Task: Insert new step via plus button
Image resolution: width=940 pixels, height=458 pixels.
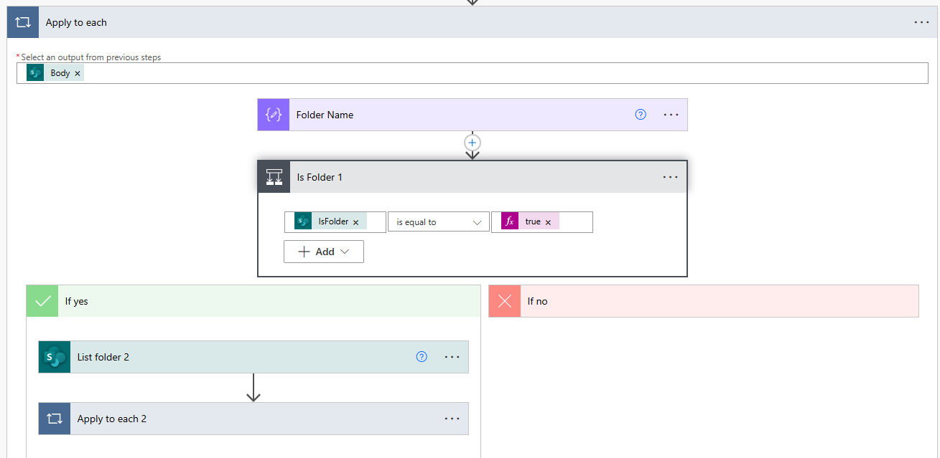Action: click(x=472, y=142)
